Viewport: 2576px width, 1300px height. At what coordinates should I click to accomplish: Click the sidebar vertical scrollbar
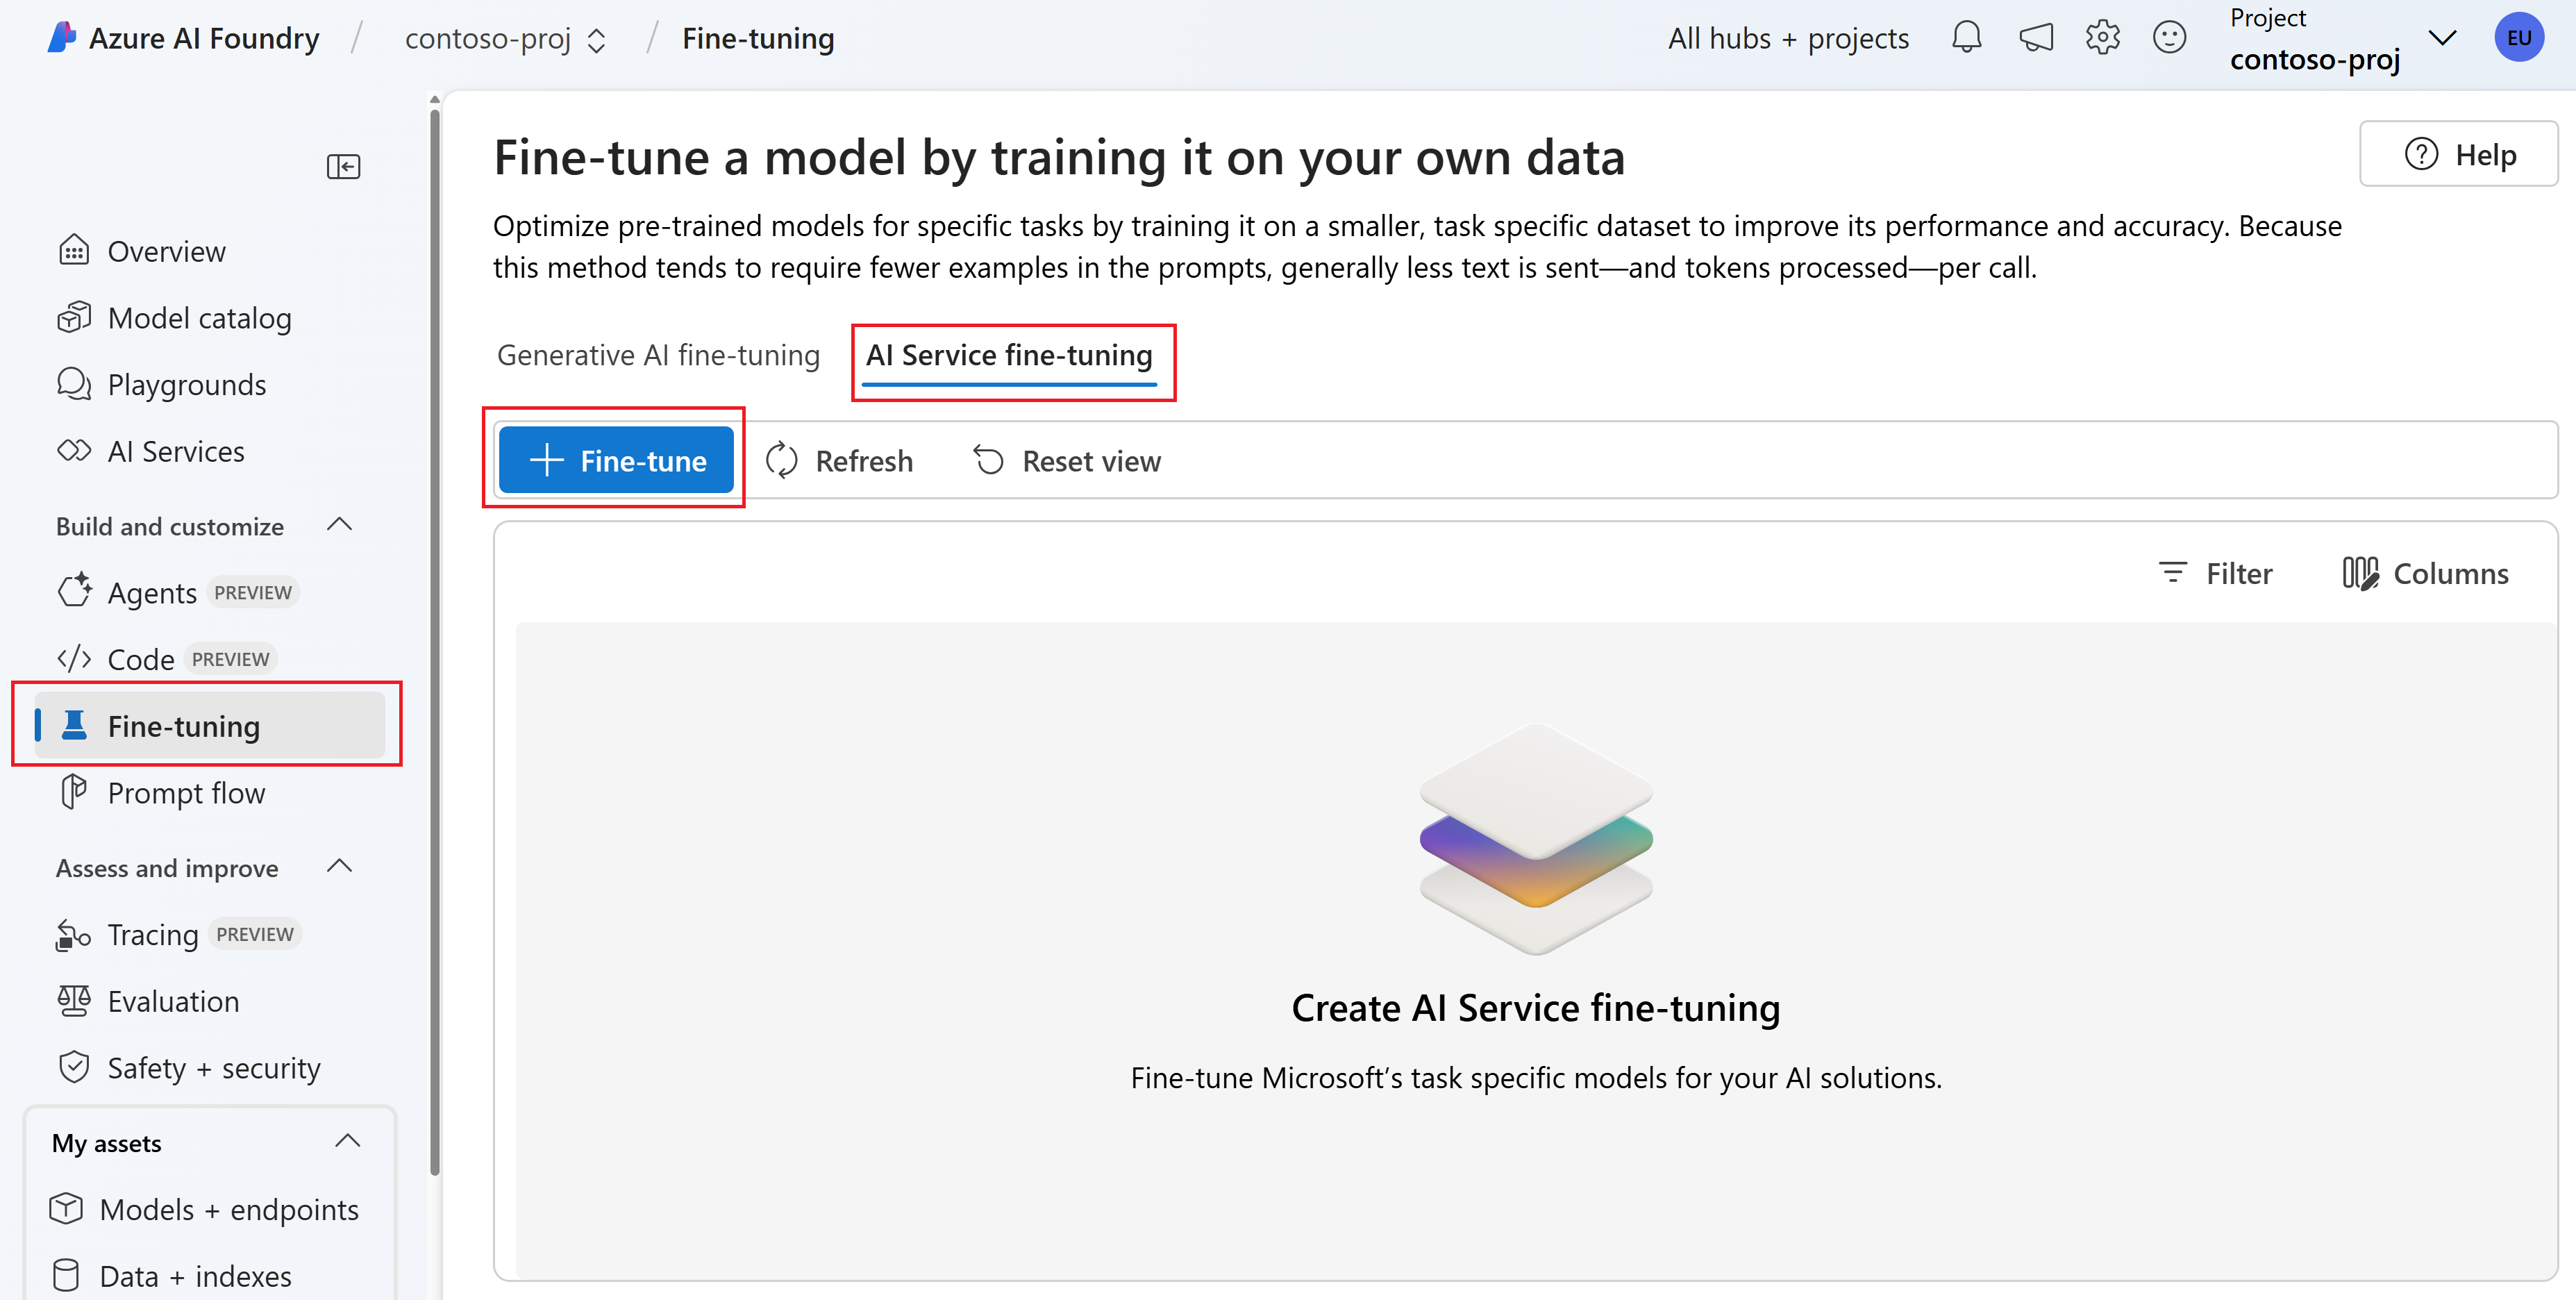(x=434, y=640)
